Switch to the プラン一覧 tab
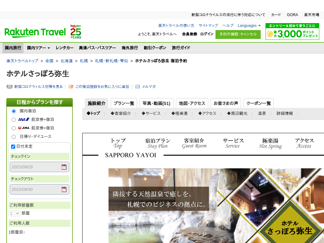The height and width of the screenshot is (243, 324). click(124, 103)
